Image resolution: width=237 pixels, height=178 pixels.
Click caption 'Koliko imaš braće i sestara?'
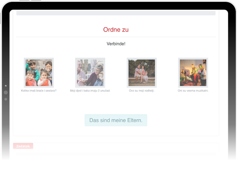coord(39,90)
